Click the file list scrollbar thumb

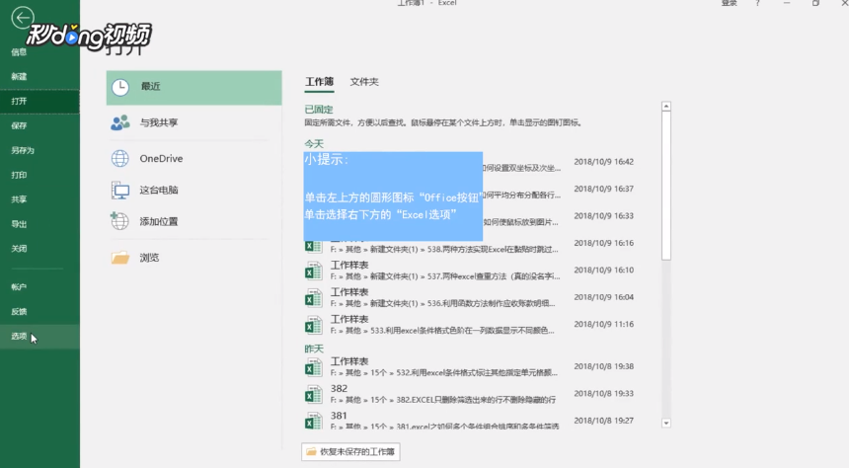666,186
